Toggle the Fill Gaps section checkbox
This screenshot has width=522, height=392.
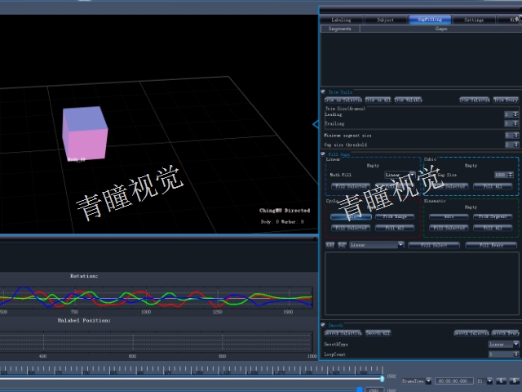pyautogui.click(x=323, y=154)
